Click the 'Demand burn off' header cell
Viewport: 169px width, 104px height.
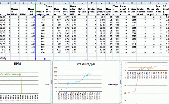click(x=49, y=10)
